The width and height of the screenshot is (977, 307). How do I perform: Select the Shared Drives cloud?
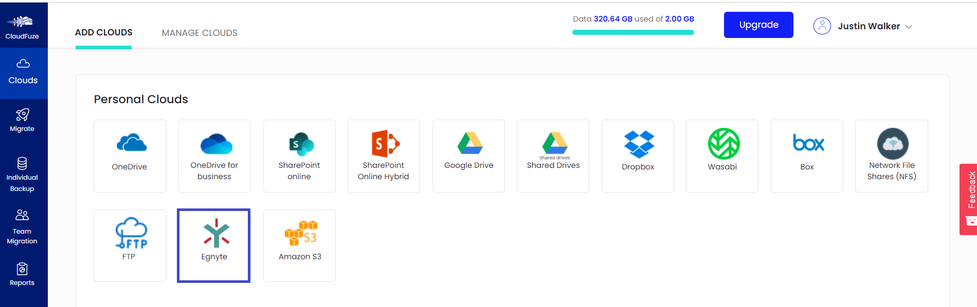(553, 156)
